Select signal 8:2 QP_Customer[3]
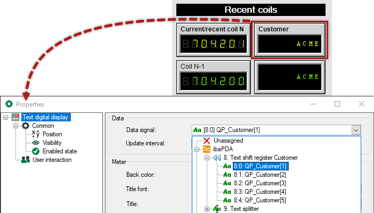Viewport: 374px width, 213px height. pyautogui.click(x=259, y=183)
